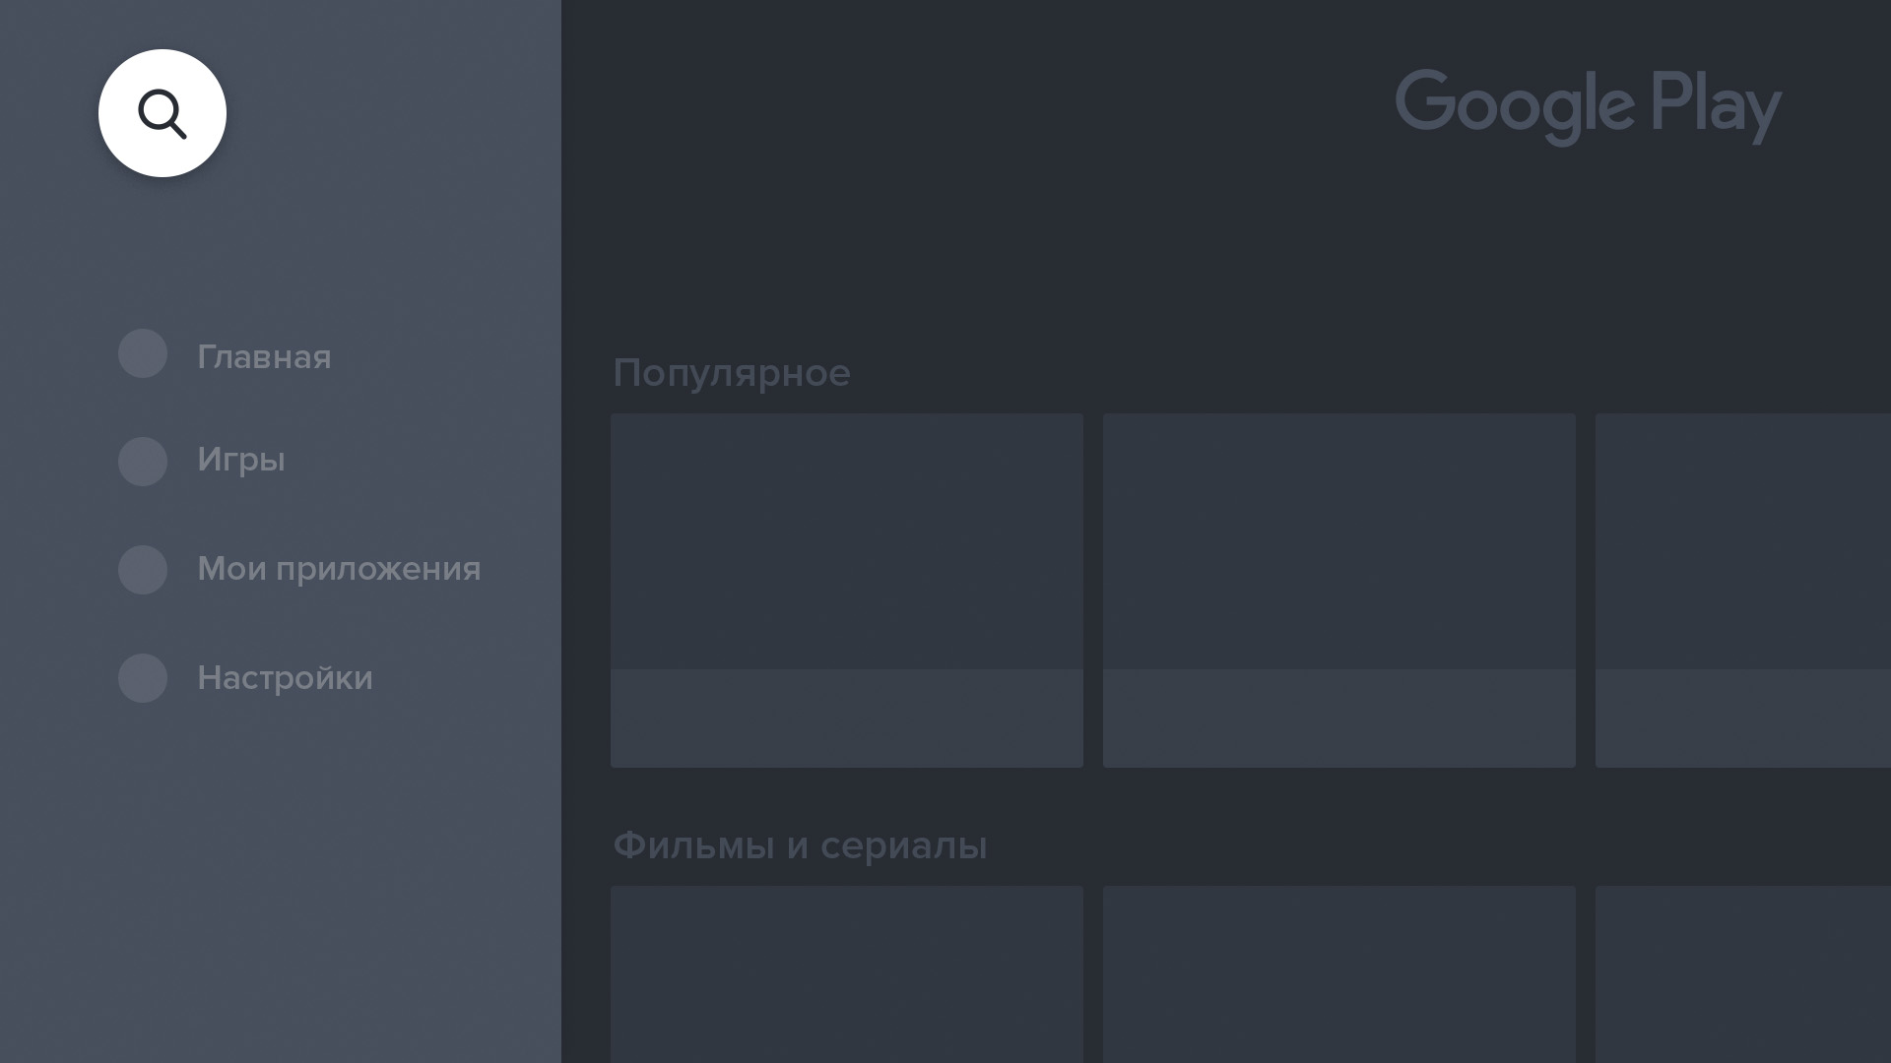Image resolution: width=1891 pixels, height=1063 pixels.
Task: Click the Фильмы и сериалы section heading
Action: (x=800, y=845)
